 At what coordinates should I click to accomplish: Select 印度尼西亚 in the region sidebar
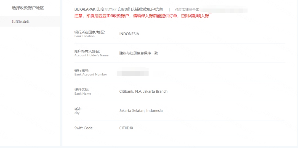(x=21, y=21)
